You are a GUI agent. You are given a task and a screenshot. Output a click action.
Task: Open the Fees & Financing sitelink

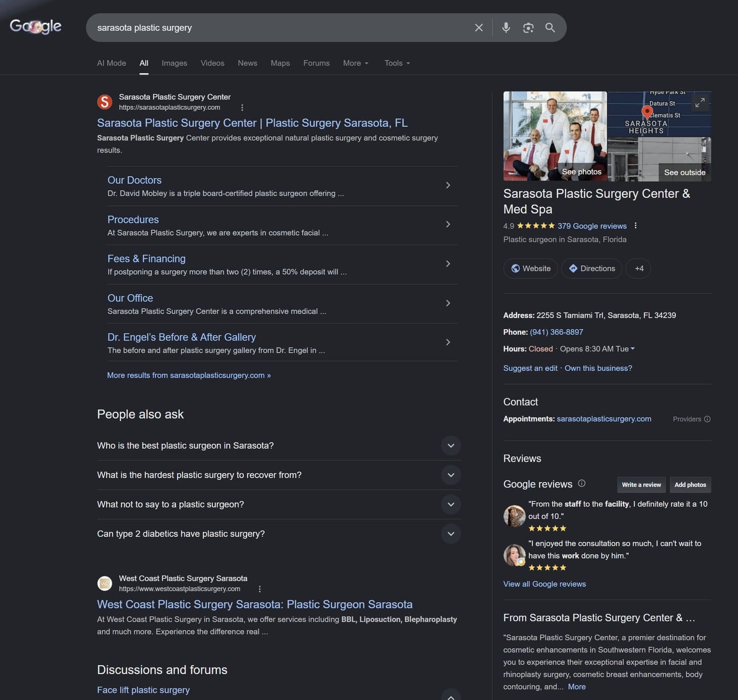tap(147, 259)
